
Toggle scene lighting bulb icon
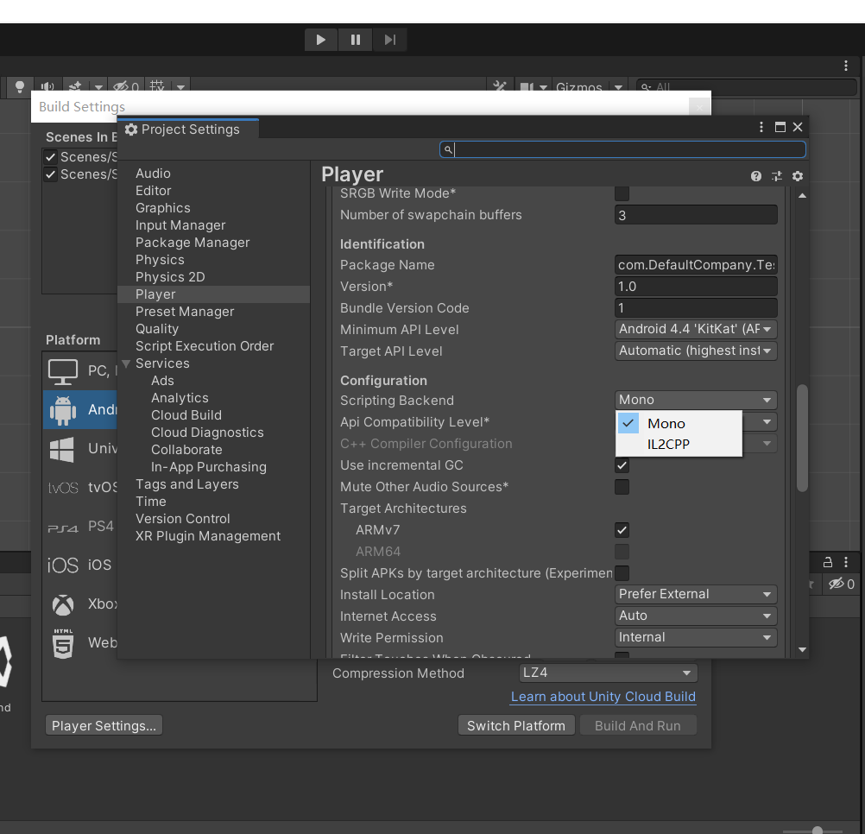19,87
